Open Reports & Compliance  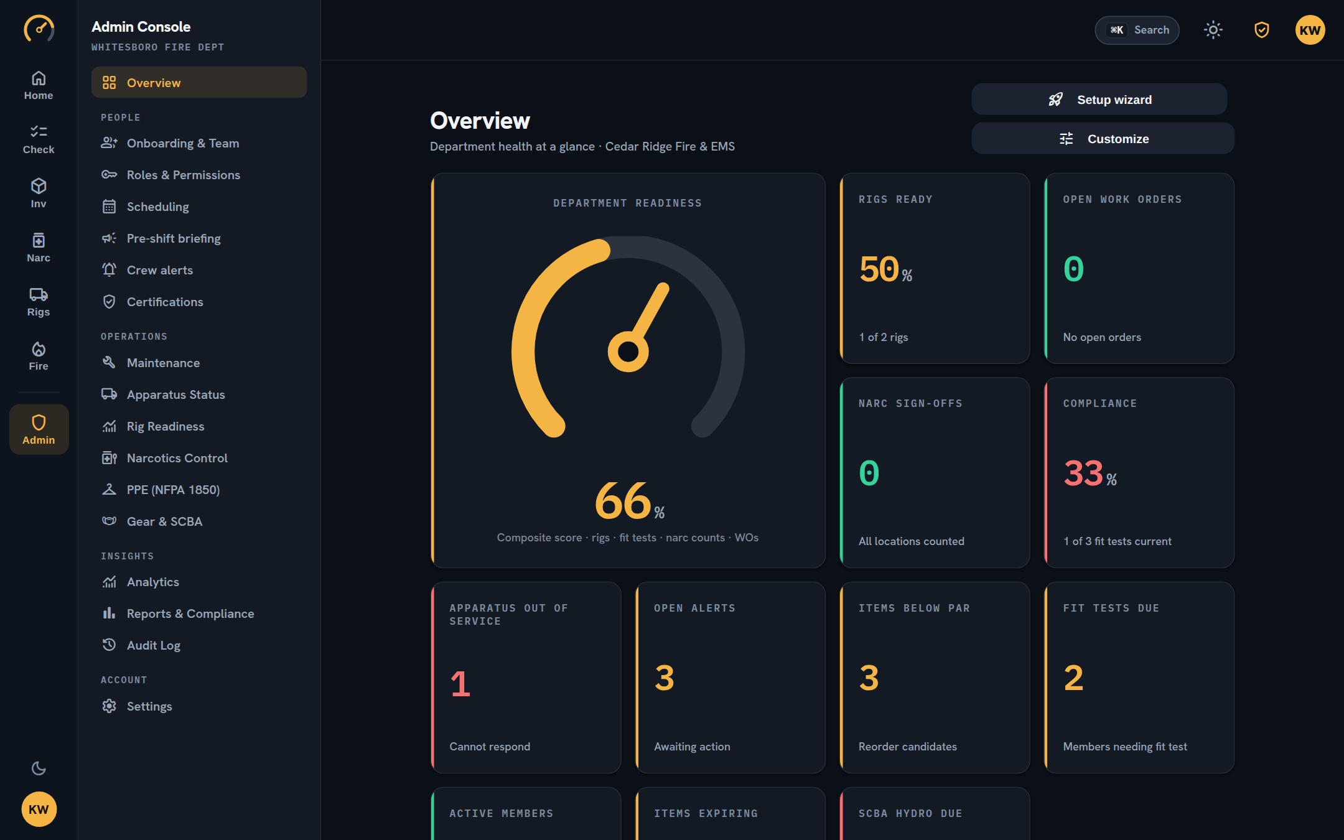coord(199,614)
